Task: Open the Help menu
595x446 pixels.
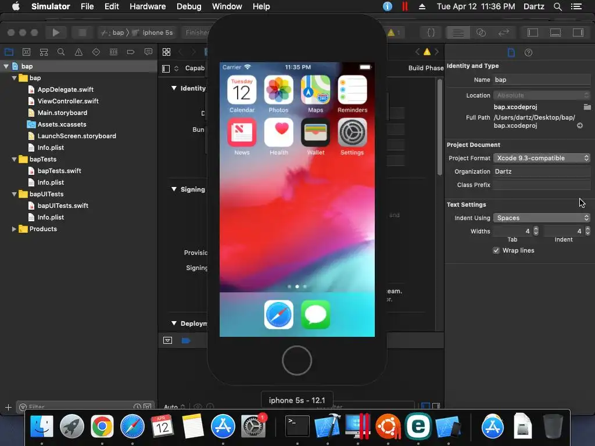Action: coord(261,6)
